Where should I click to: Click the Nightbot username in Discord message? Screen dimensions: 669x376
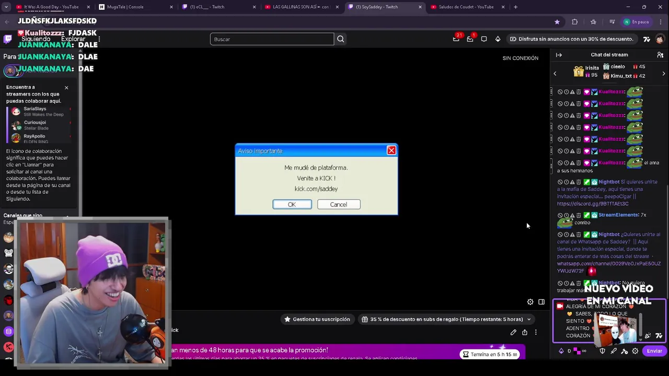click(608, 182)
